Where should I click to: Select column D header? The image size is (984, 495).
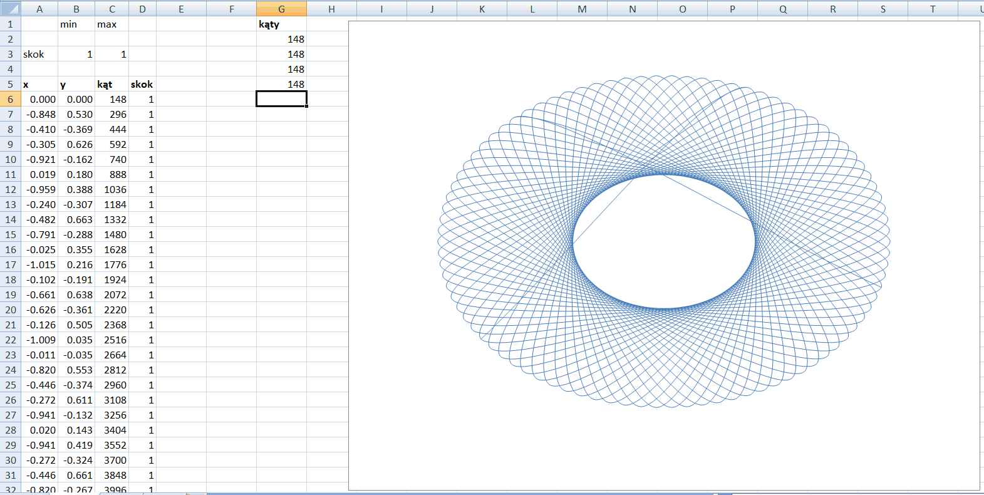coord(142,9)
